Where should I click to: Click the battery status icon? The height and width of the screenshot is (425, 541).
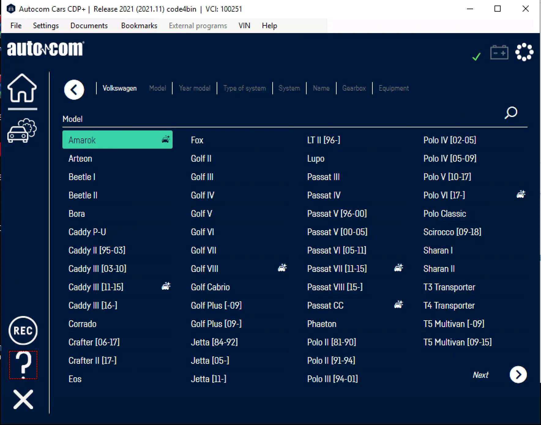coord(499,52)
